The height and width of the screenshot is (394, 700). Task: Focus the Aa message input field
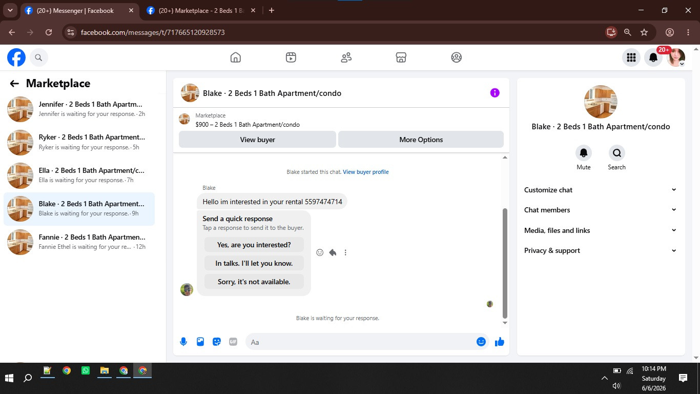pos(361,342)
